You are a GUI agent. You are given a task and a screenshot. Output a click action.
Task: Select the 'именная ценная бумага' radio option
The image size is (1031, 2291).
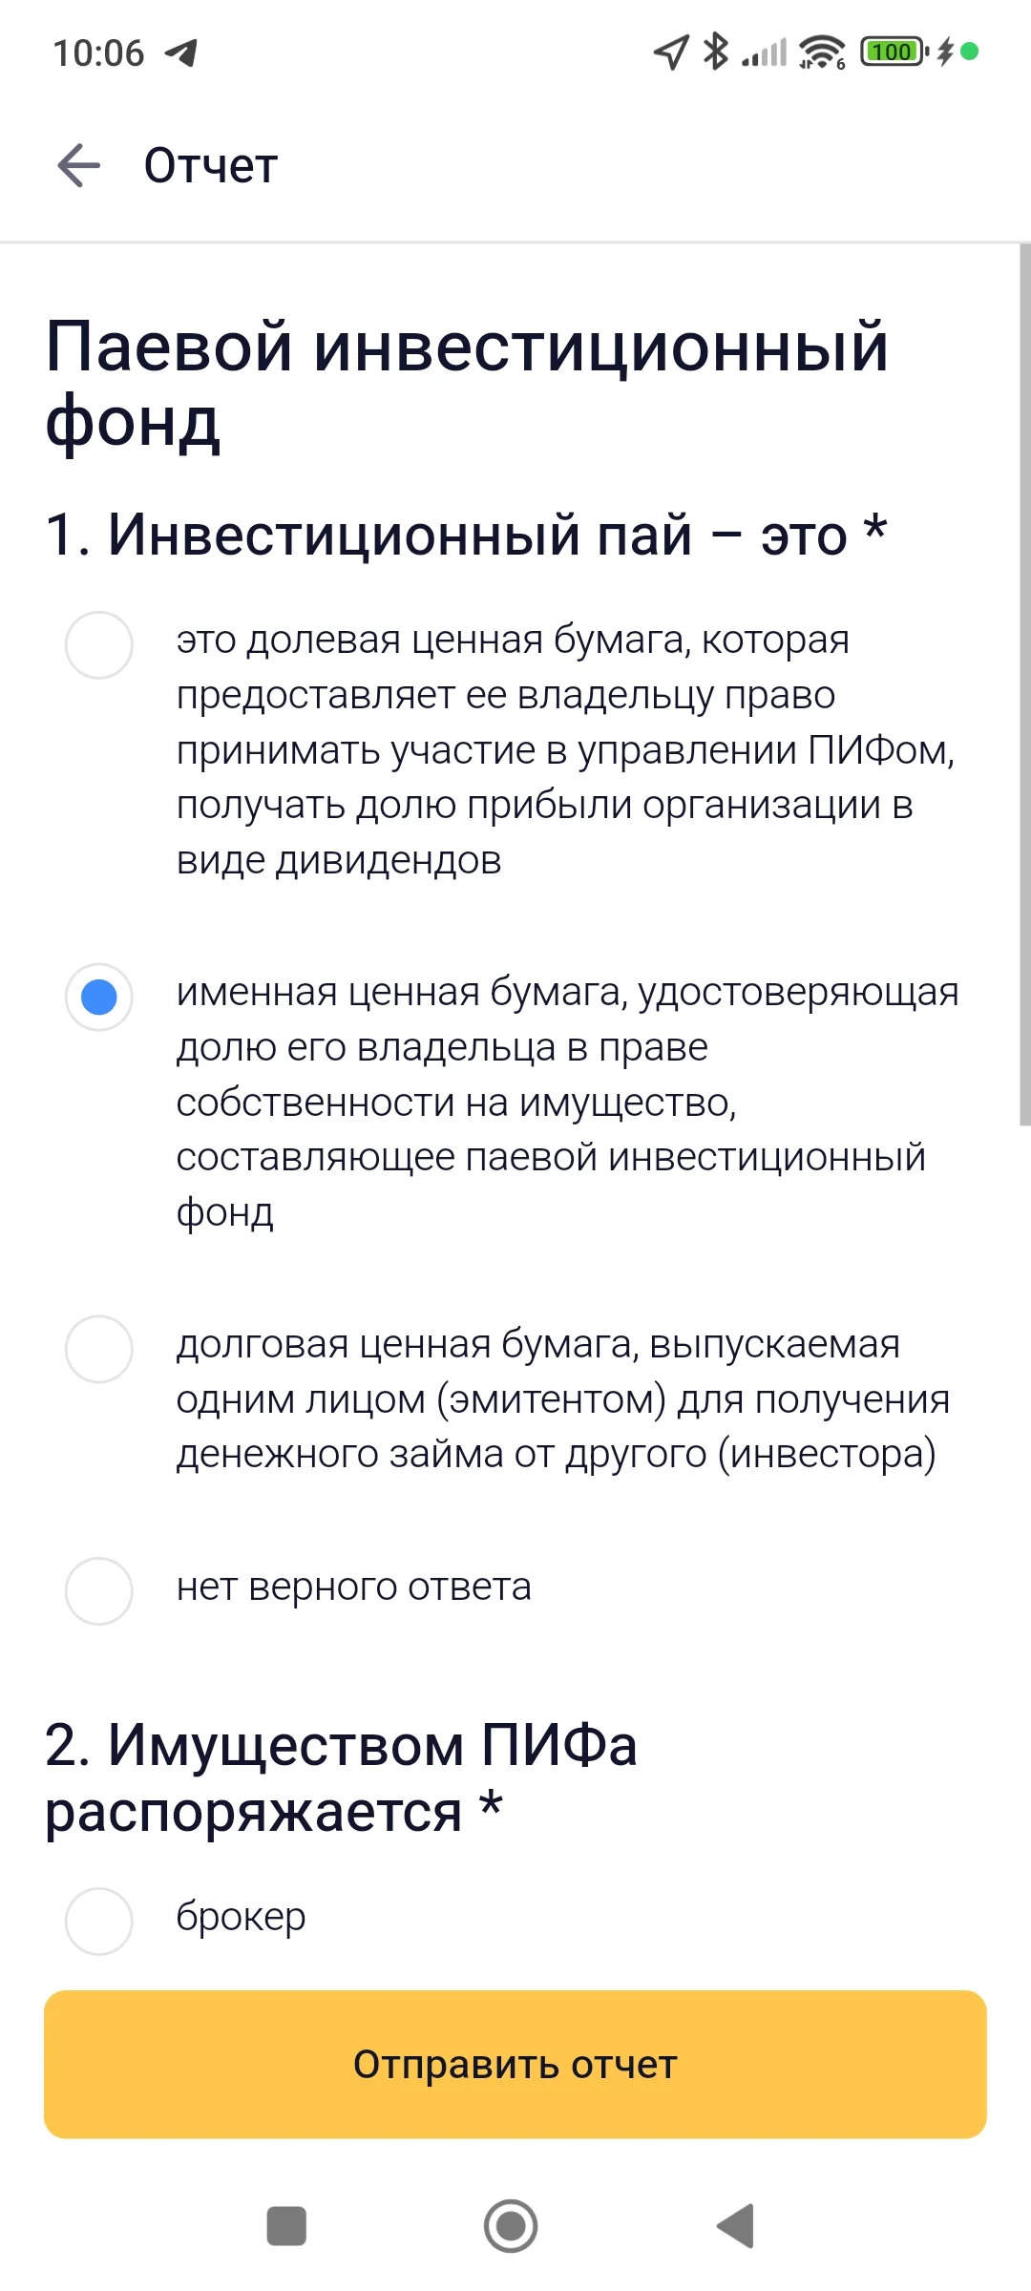(98, 998)
